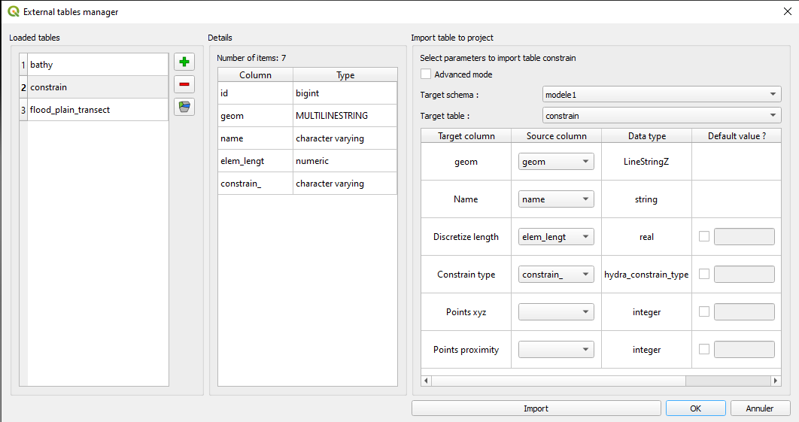Select the flood_plain_transect table row

pos(99,110)
